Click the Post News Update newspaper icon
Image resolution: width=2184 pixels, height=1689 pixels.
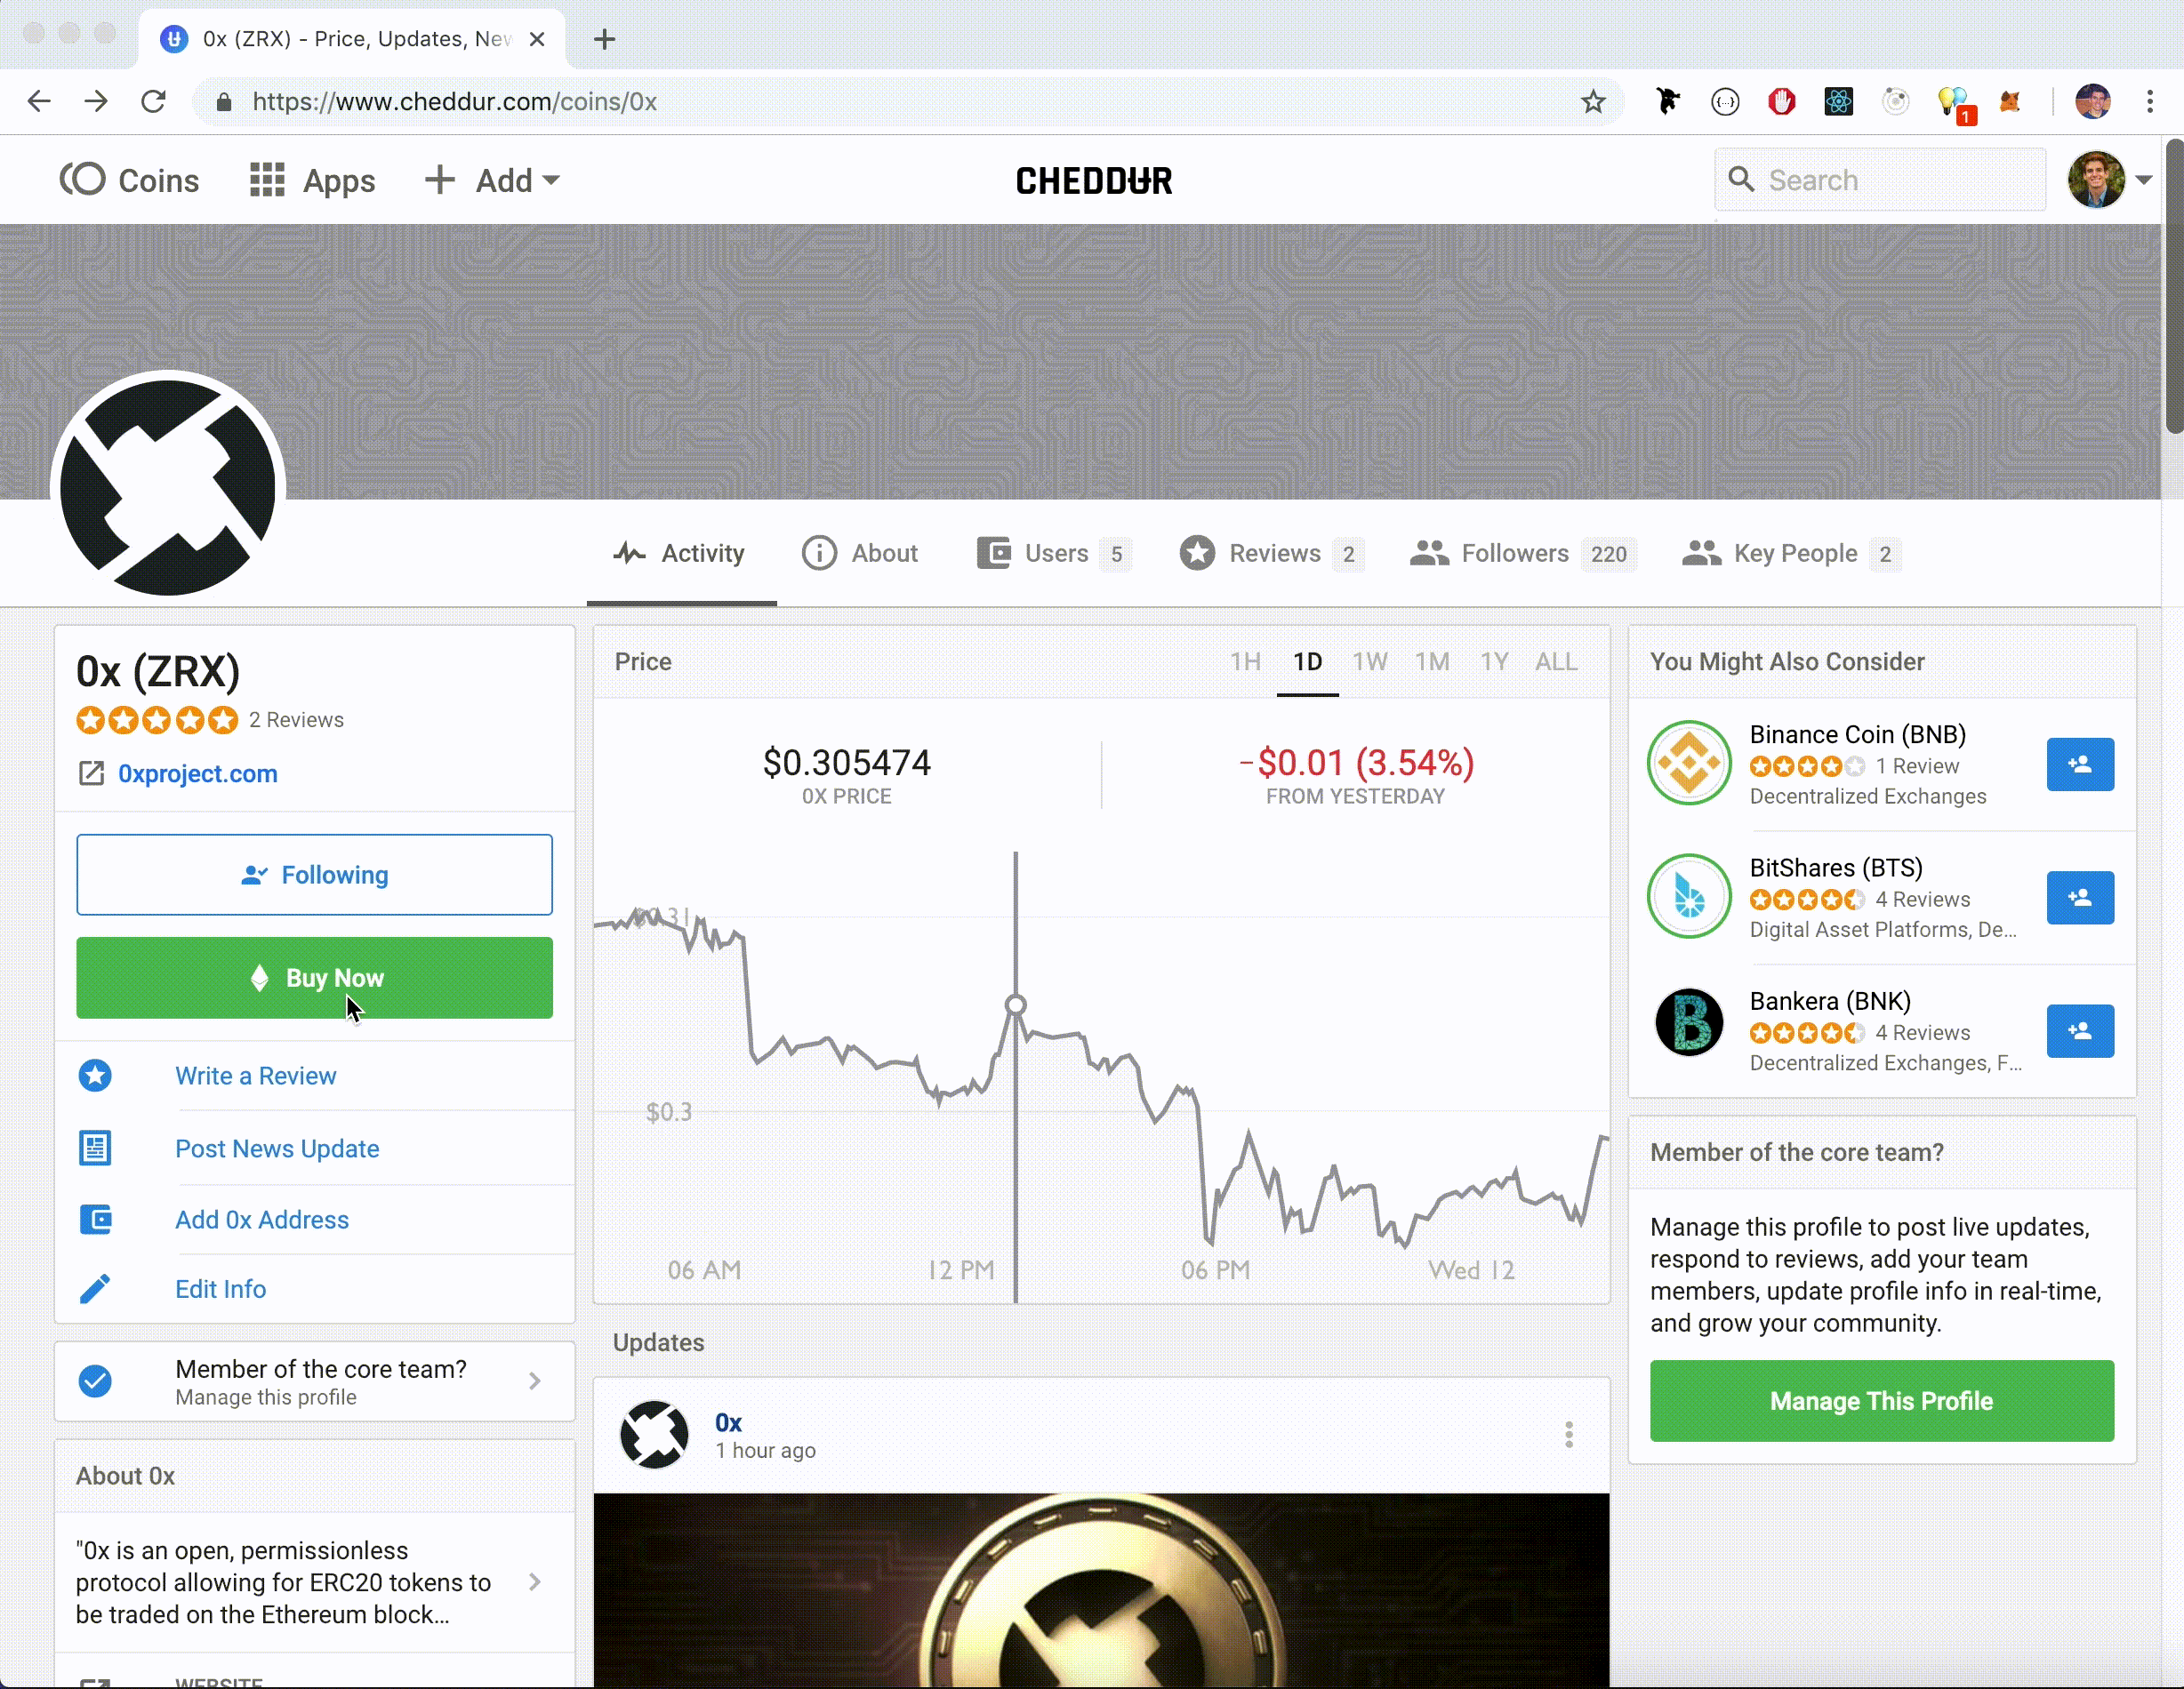(95, 1149)
